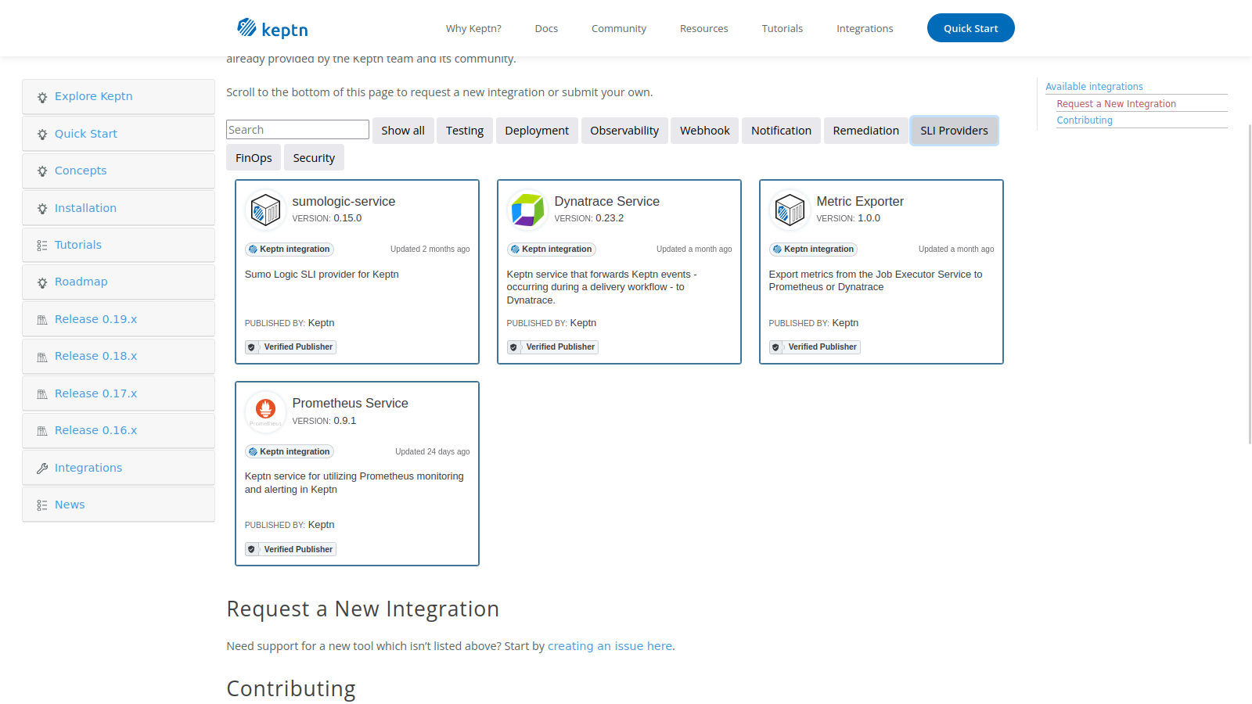Image resolution: width=1252 pixels, height=704 pixels.
Task: Click the integrations Search field
Action: click(x=297, y=130)
